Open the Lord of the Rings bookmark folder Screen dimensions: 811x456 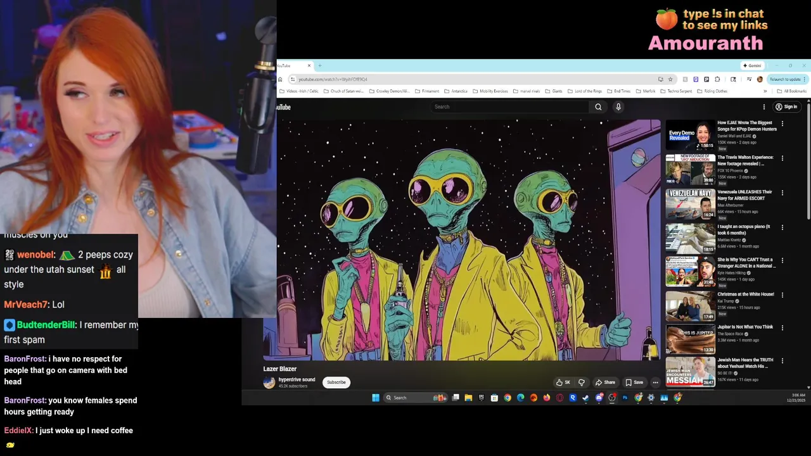click(584, 91)
